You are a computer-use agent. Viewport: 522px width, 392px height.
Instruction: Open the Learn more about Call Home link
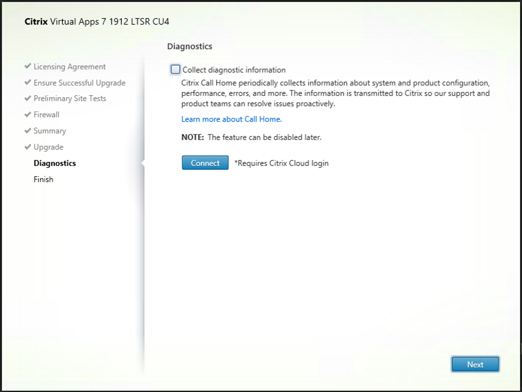pos(231,119)
